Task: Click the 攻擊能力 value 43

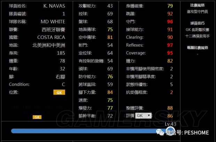Action: click(110, 6)
